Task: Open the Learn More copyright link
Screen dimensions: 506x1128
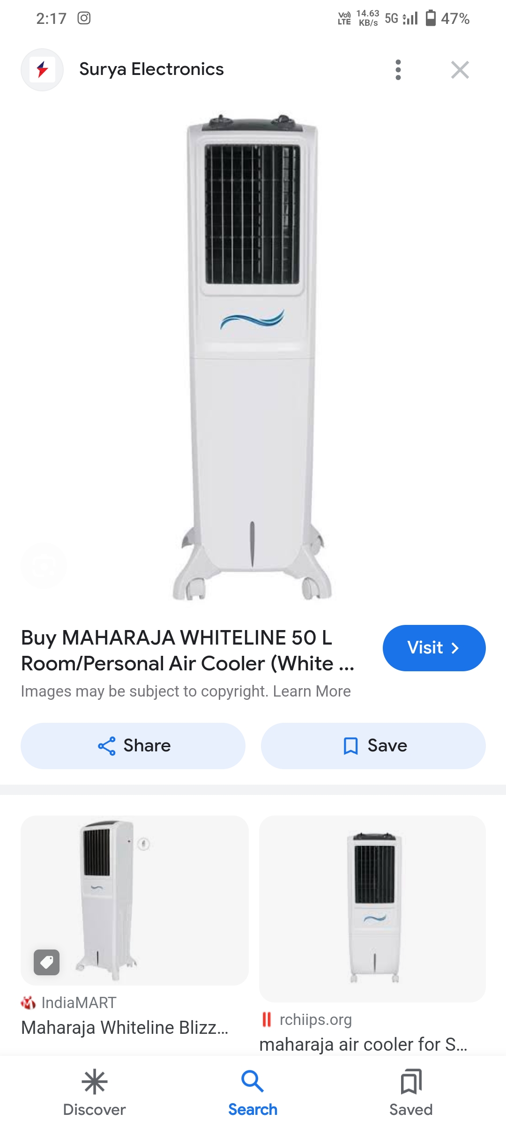Action: 312,691
